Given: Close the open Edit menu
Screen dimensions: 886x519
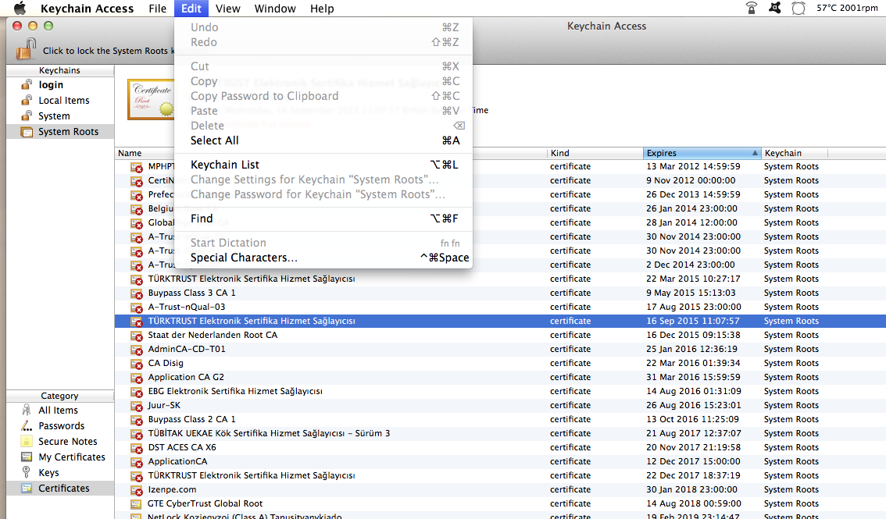Looking at the screenshot, I should point(191,9).
